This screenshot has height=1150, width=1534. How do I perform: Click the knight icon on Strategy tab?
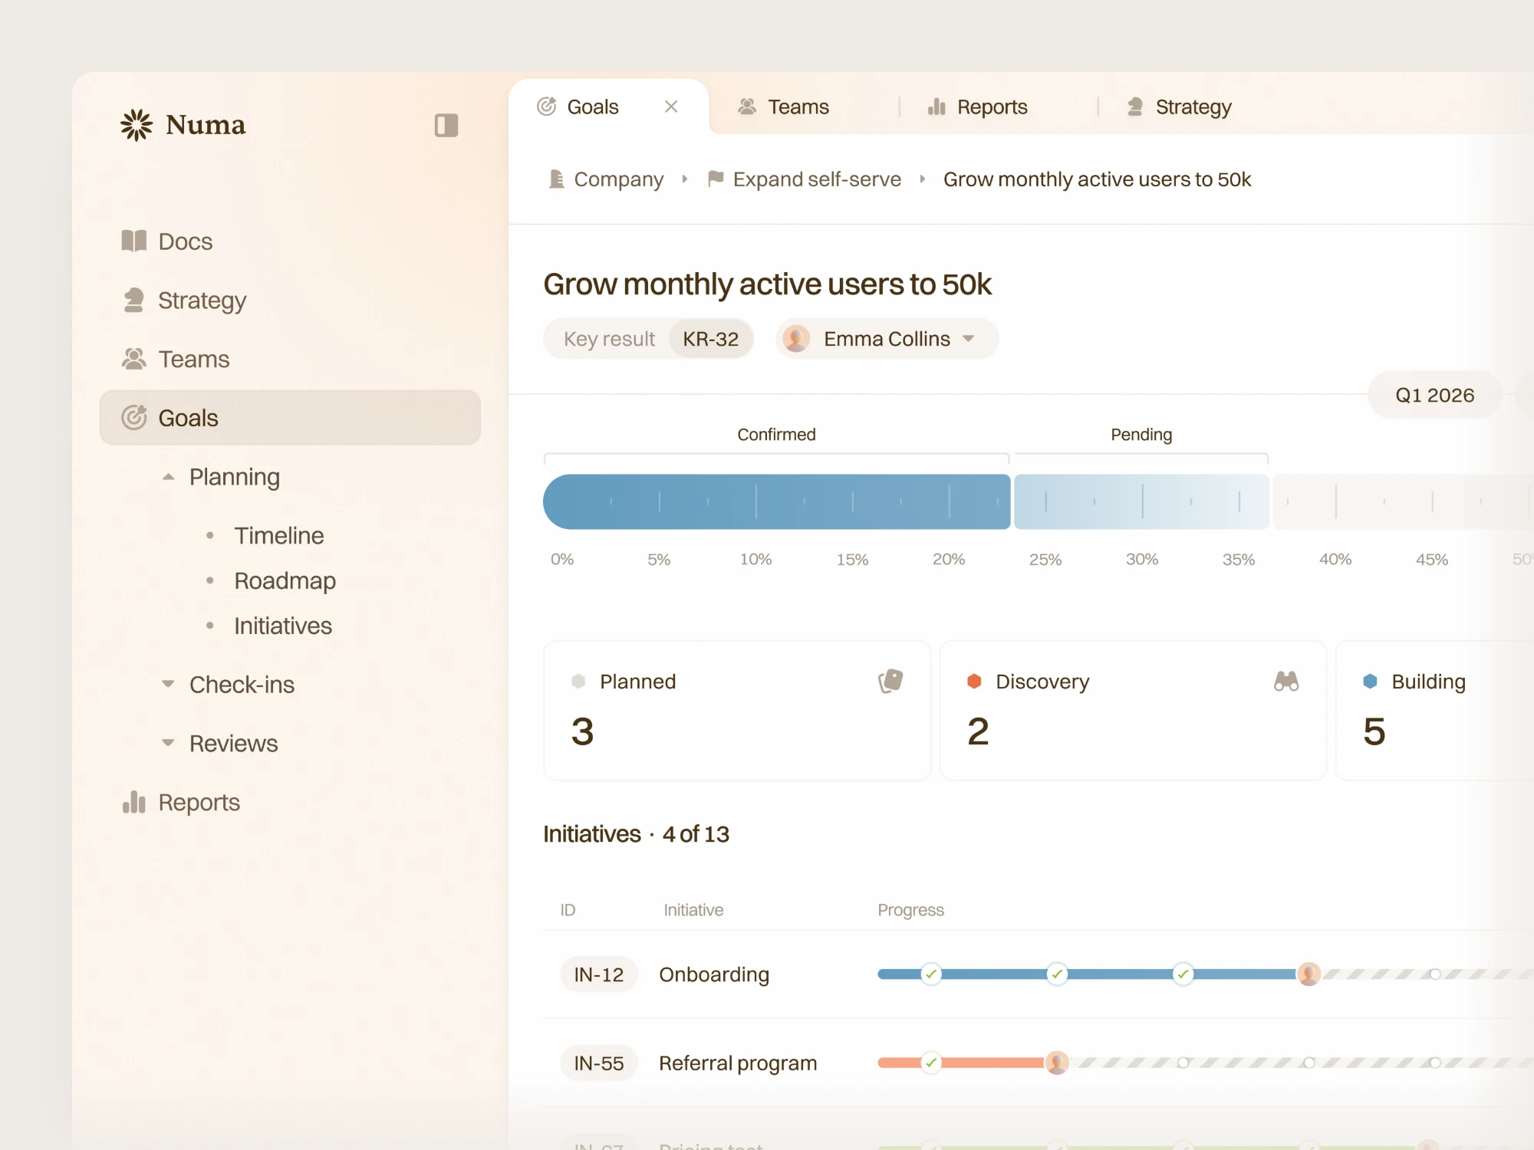tap(1135, 107)
